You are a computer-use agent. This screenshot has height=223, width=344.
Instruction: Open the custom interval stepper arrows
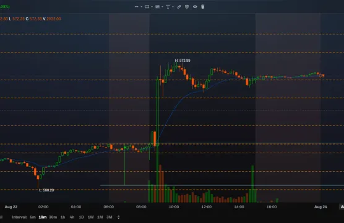coord(118,217)
